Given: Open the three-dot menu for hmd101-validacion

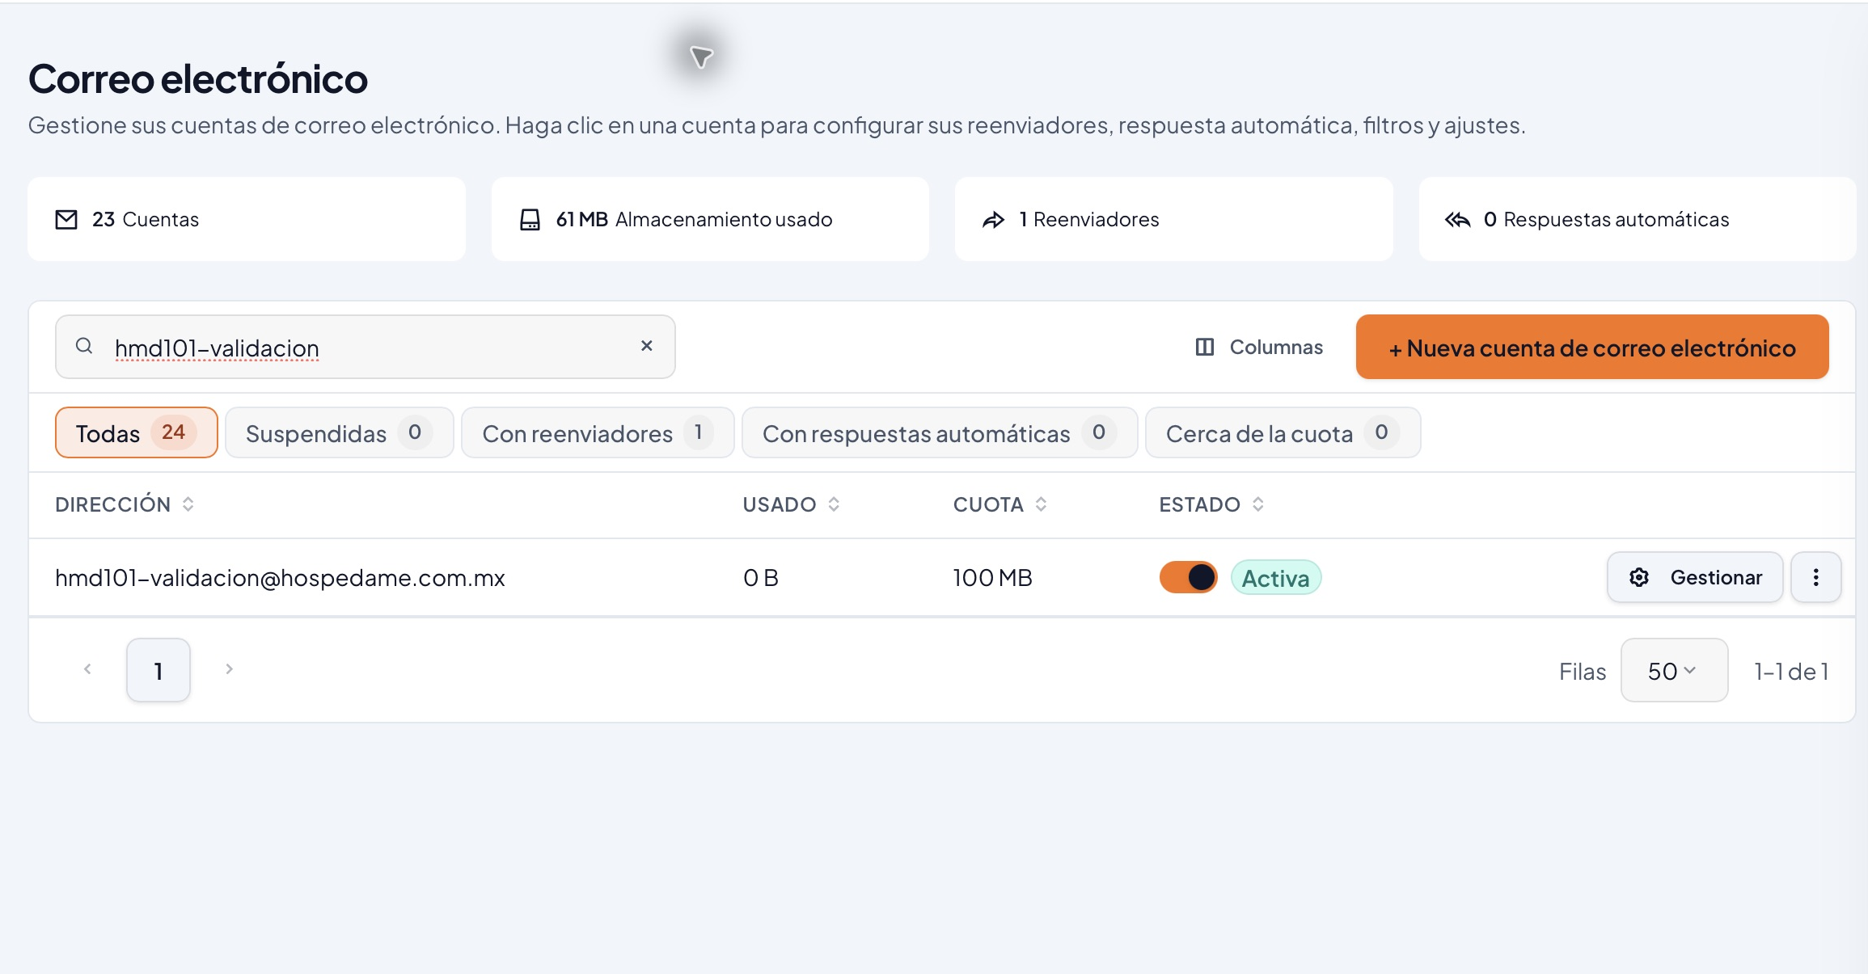Looking at the screenshot, I should coord(1816,577).
